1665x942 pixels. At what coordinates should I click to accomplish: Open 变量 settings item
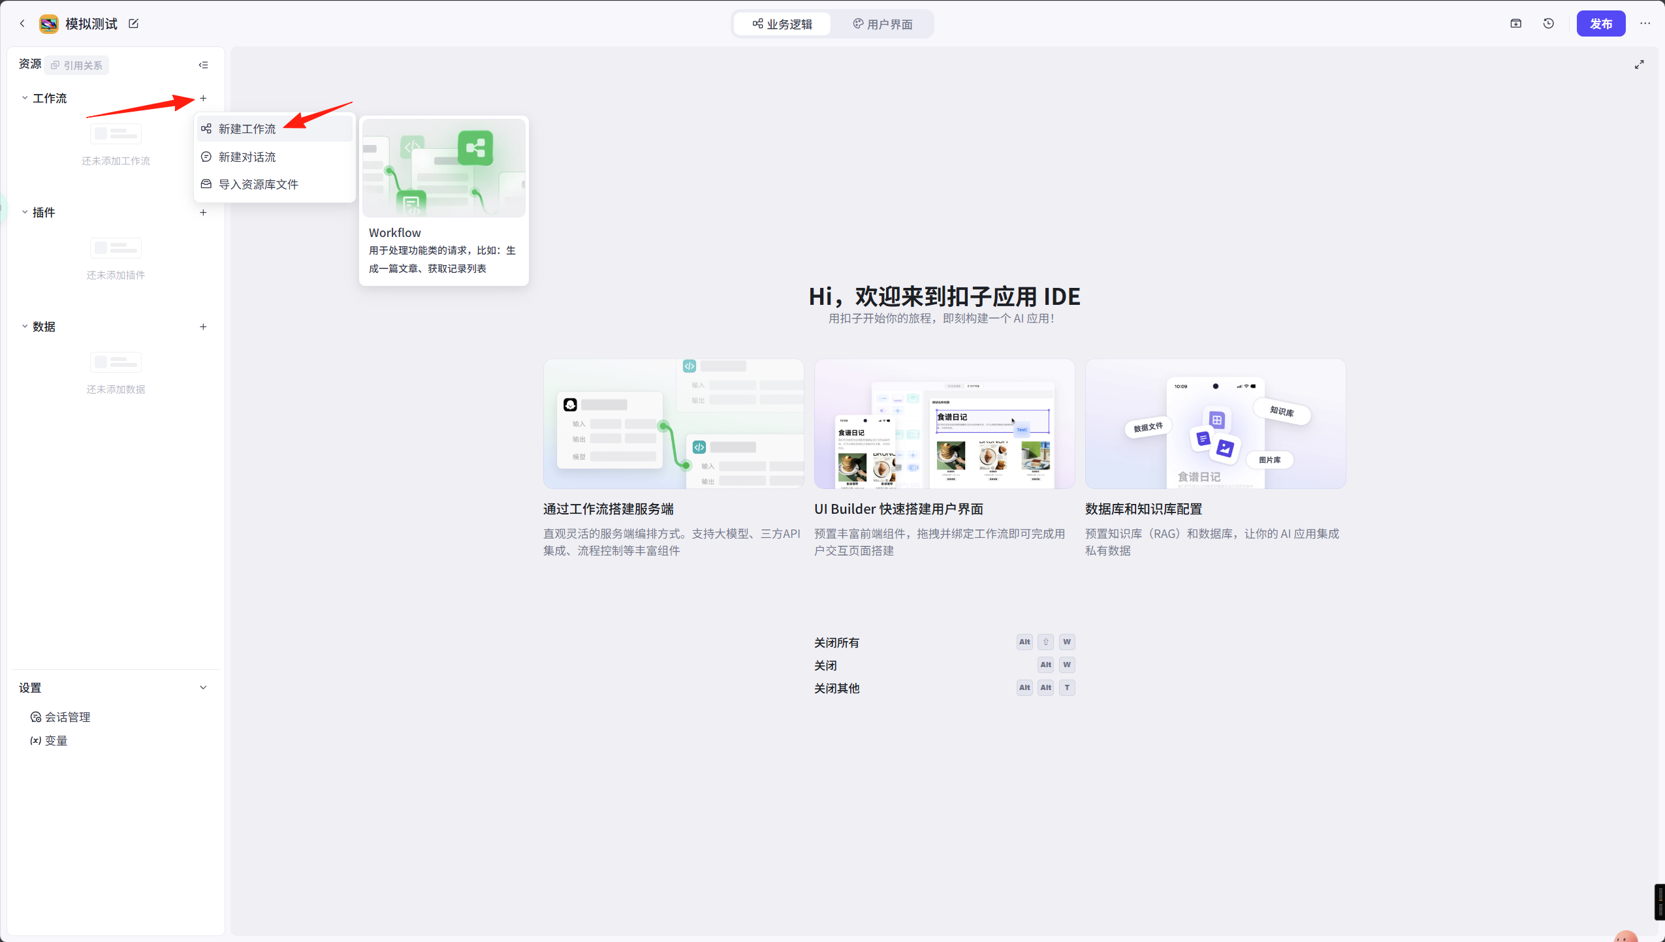click(49, 740)
